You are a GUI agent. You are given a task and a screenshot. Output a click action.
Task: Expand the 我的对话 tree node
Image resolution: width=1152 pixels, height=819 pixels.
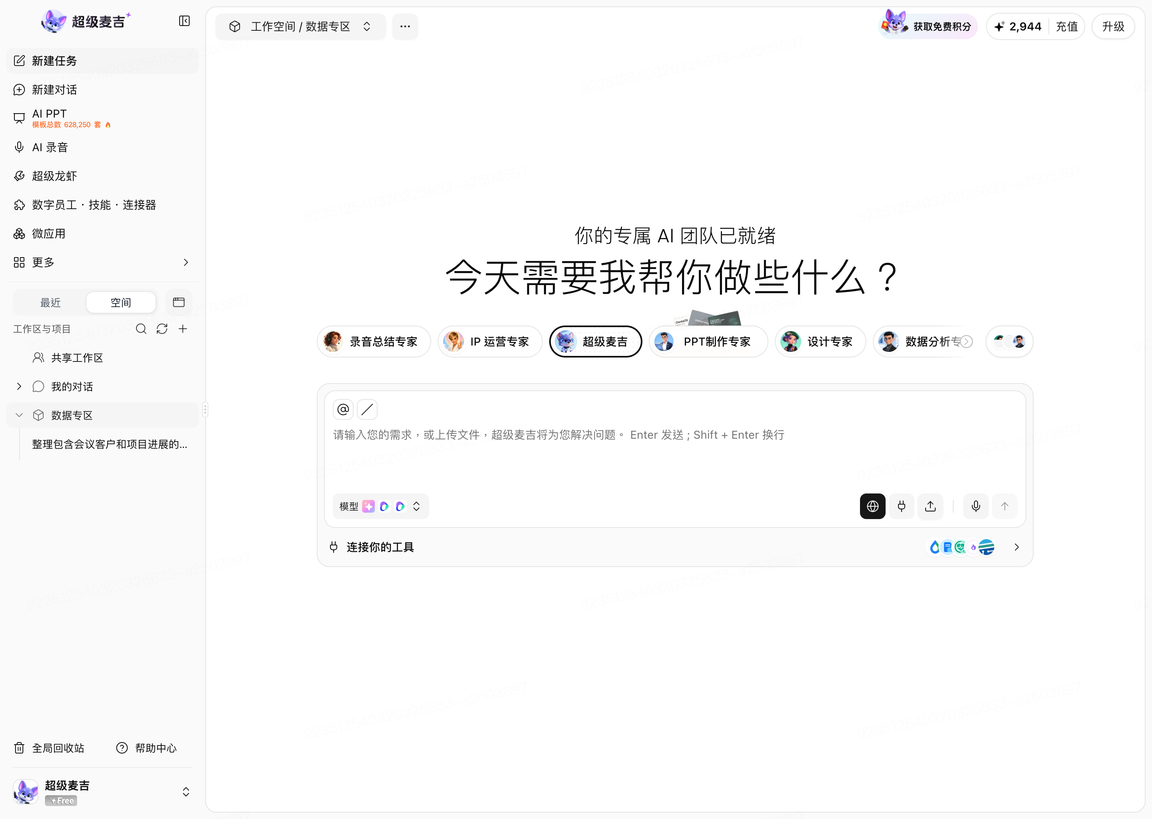click(x=19, y=386)
